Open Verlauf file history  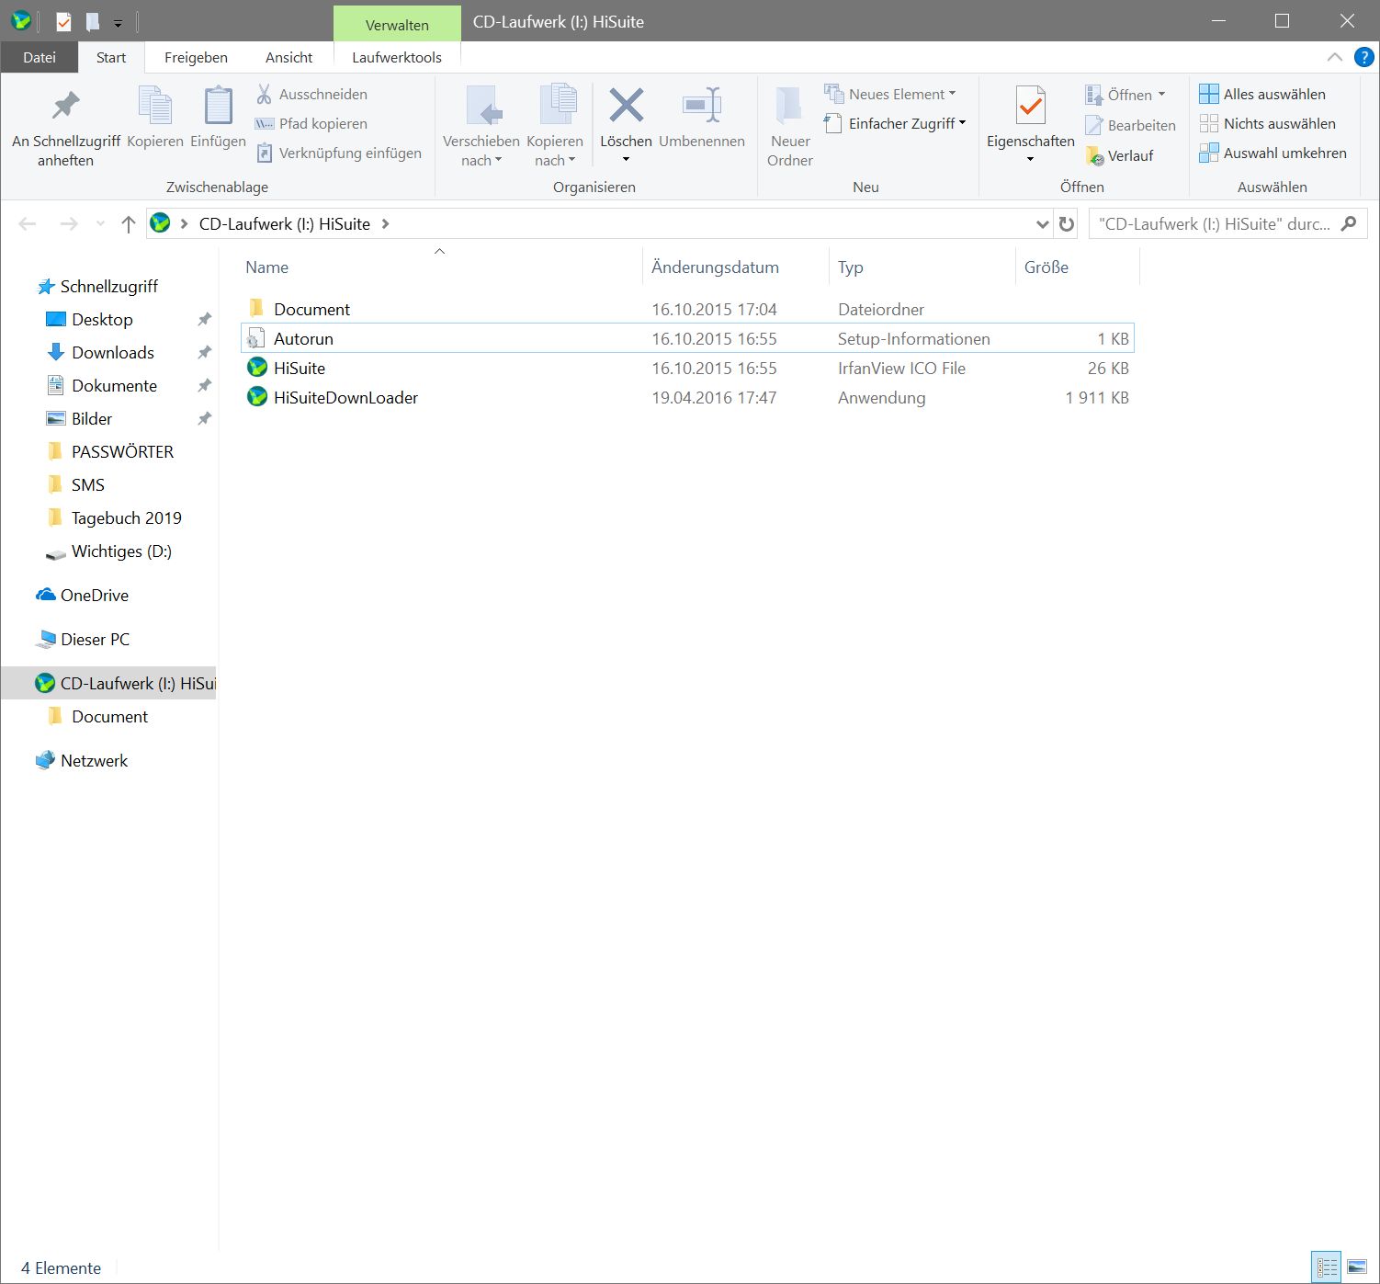pyautogui.click(x=1119, y=155)
